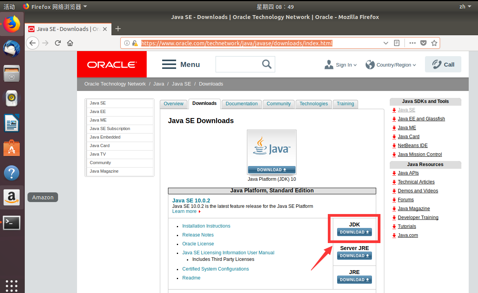Switch to the Documentation tab

242,104
